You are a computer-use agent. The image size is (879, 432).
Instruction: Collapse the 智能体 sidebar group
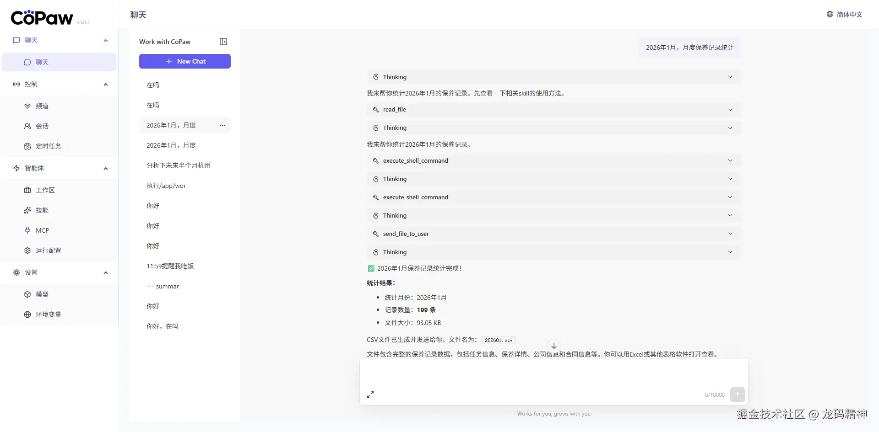tap(106, 168)
